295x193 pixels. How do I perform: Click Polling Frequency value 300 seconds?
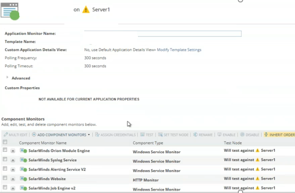pos(95,58)
